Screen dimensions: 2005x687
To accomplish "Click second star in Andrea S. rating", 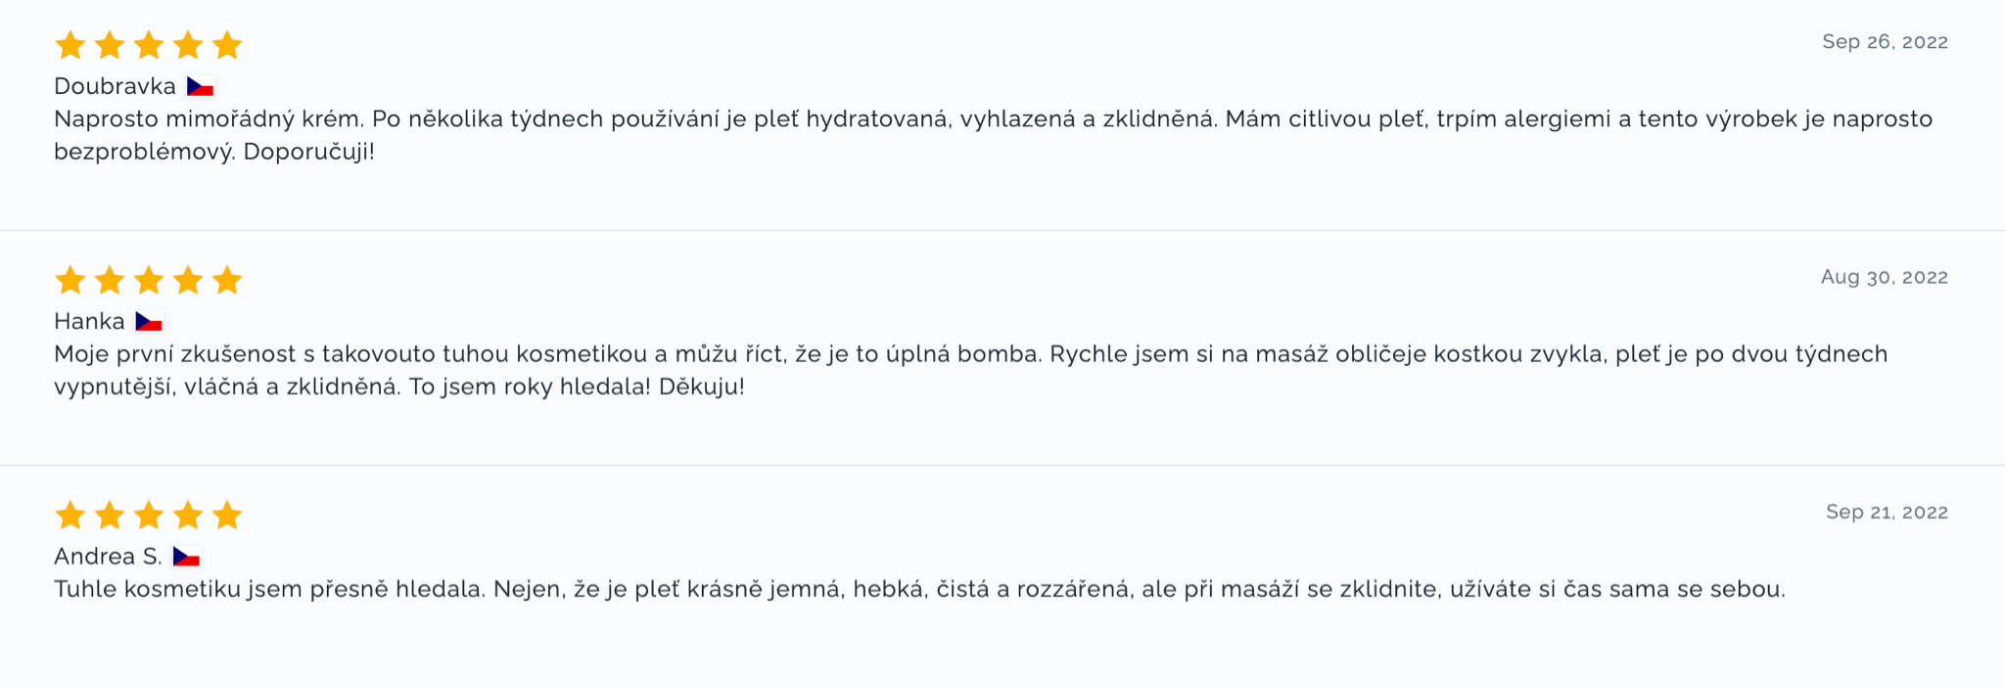I will 110,515.
